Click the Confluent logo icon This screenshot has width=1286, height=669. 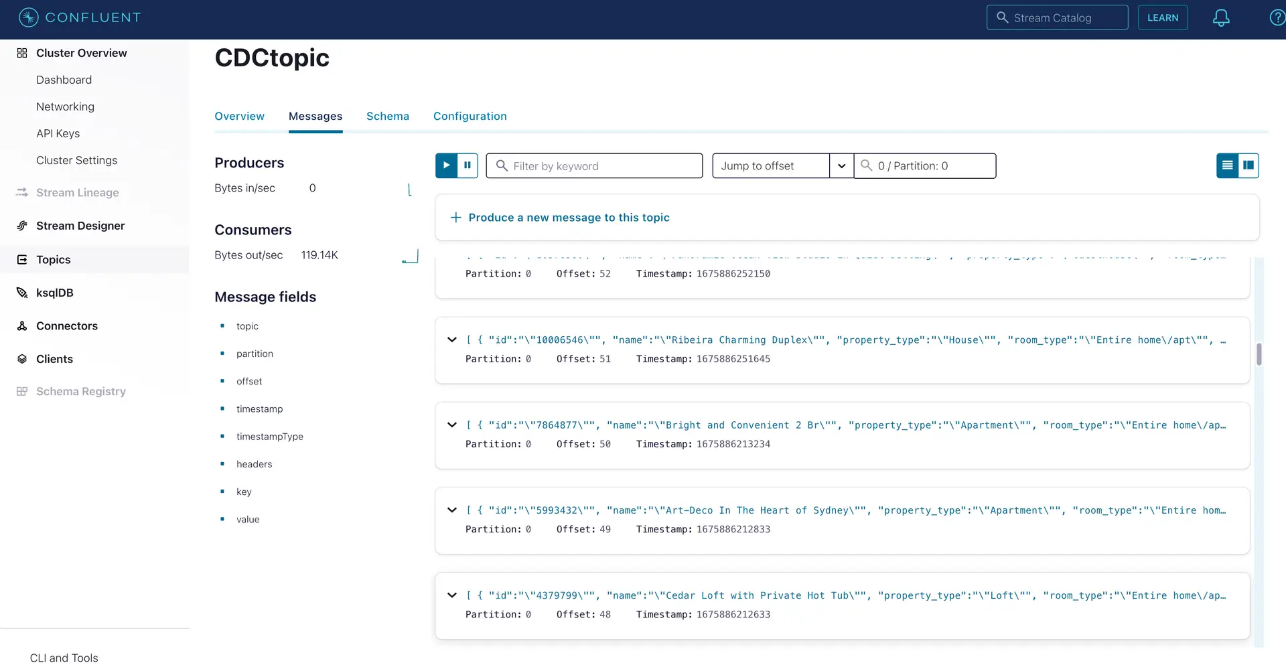(28, 17)
